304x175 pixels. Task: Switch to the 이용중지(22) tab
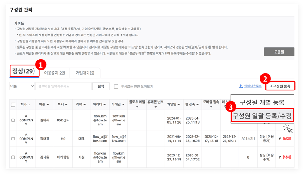pyautogui.click(x=54, y=73)
